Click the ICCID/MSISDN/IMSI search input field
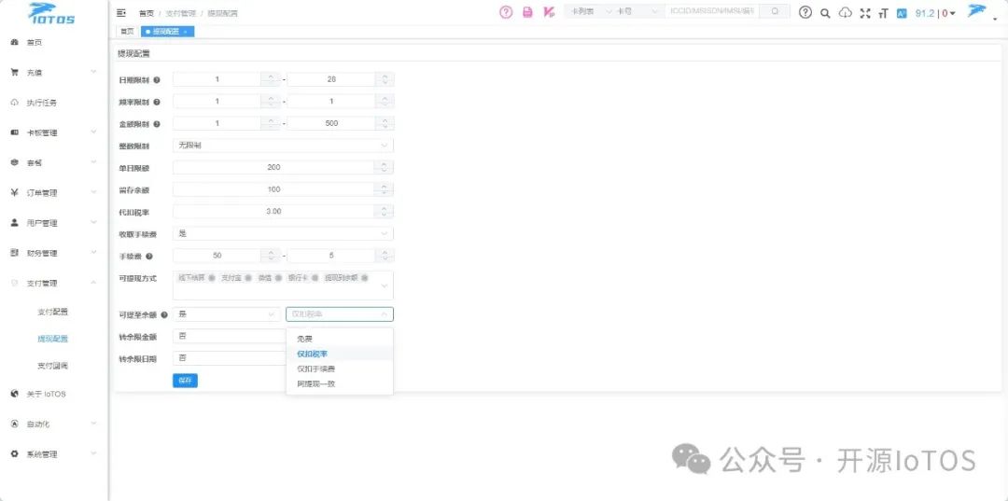Viewport: 1008px width, 501px height. coord(711,11)
